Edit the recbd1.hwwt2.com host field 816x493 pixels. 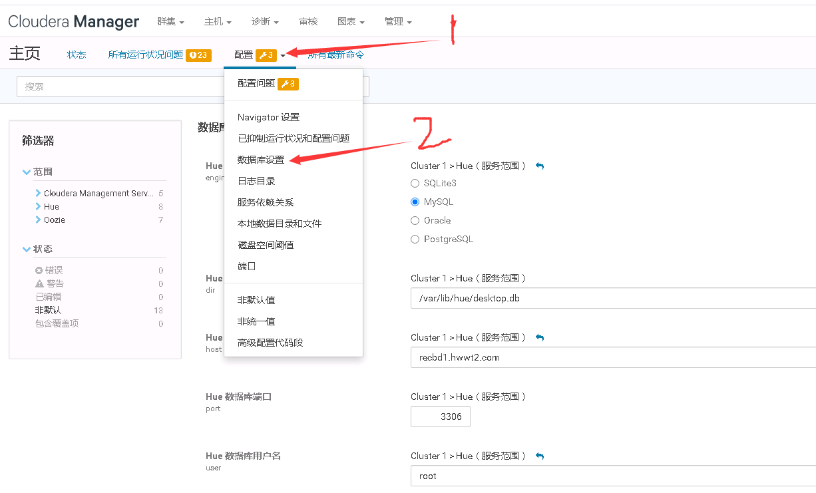click(x=613, y=357)
